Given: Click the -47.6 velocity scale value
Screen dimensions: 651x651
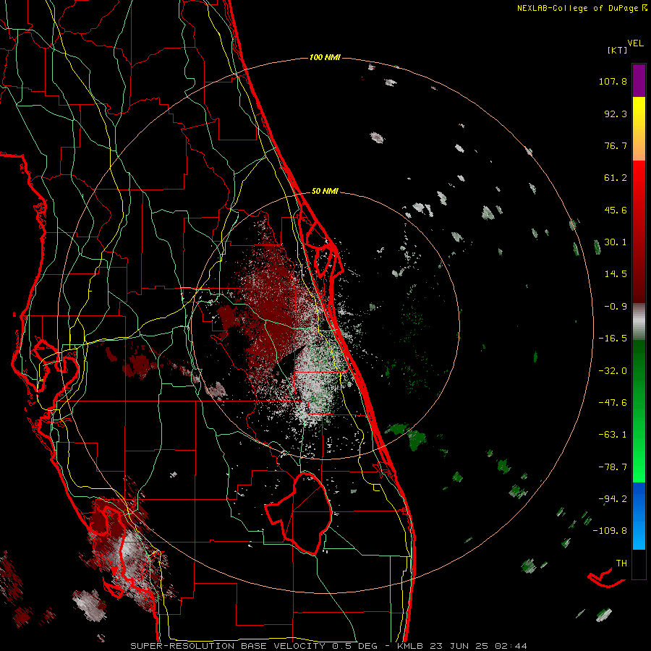Looking at the screenshot, I should pos(613,403).
